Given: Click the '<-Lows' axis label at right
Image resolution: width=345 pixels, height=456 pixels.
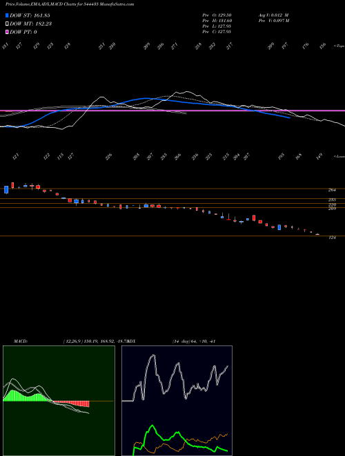Looking at the screenshot, I should (x=339, y=156).
